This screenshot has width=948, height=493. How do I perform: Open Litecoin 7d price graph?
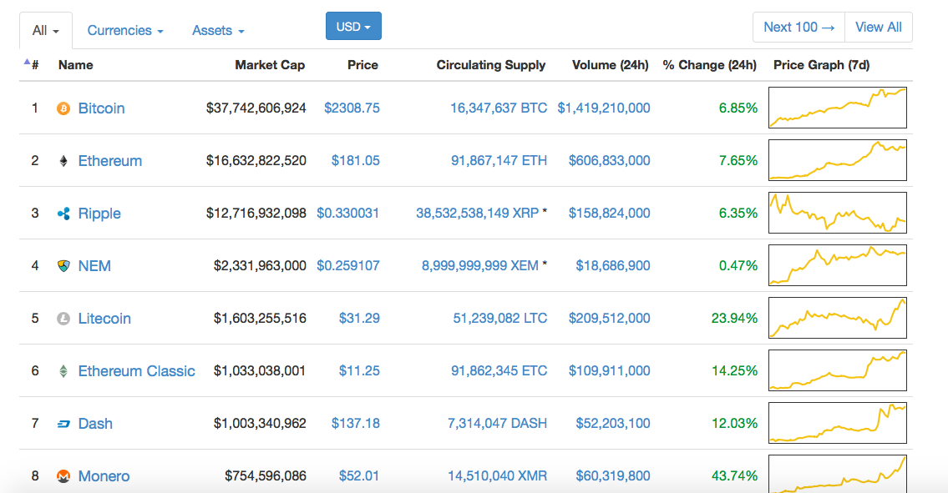click(x=838, y=318)
